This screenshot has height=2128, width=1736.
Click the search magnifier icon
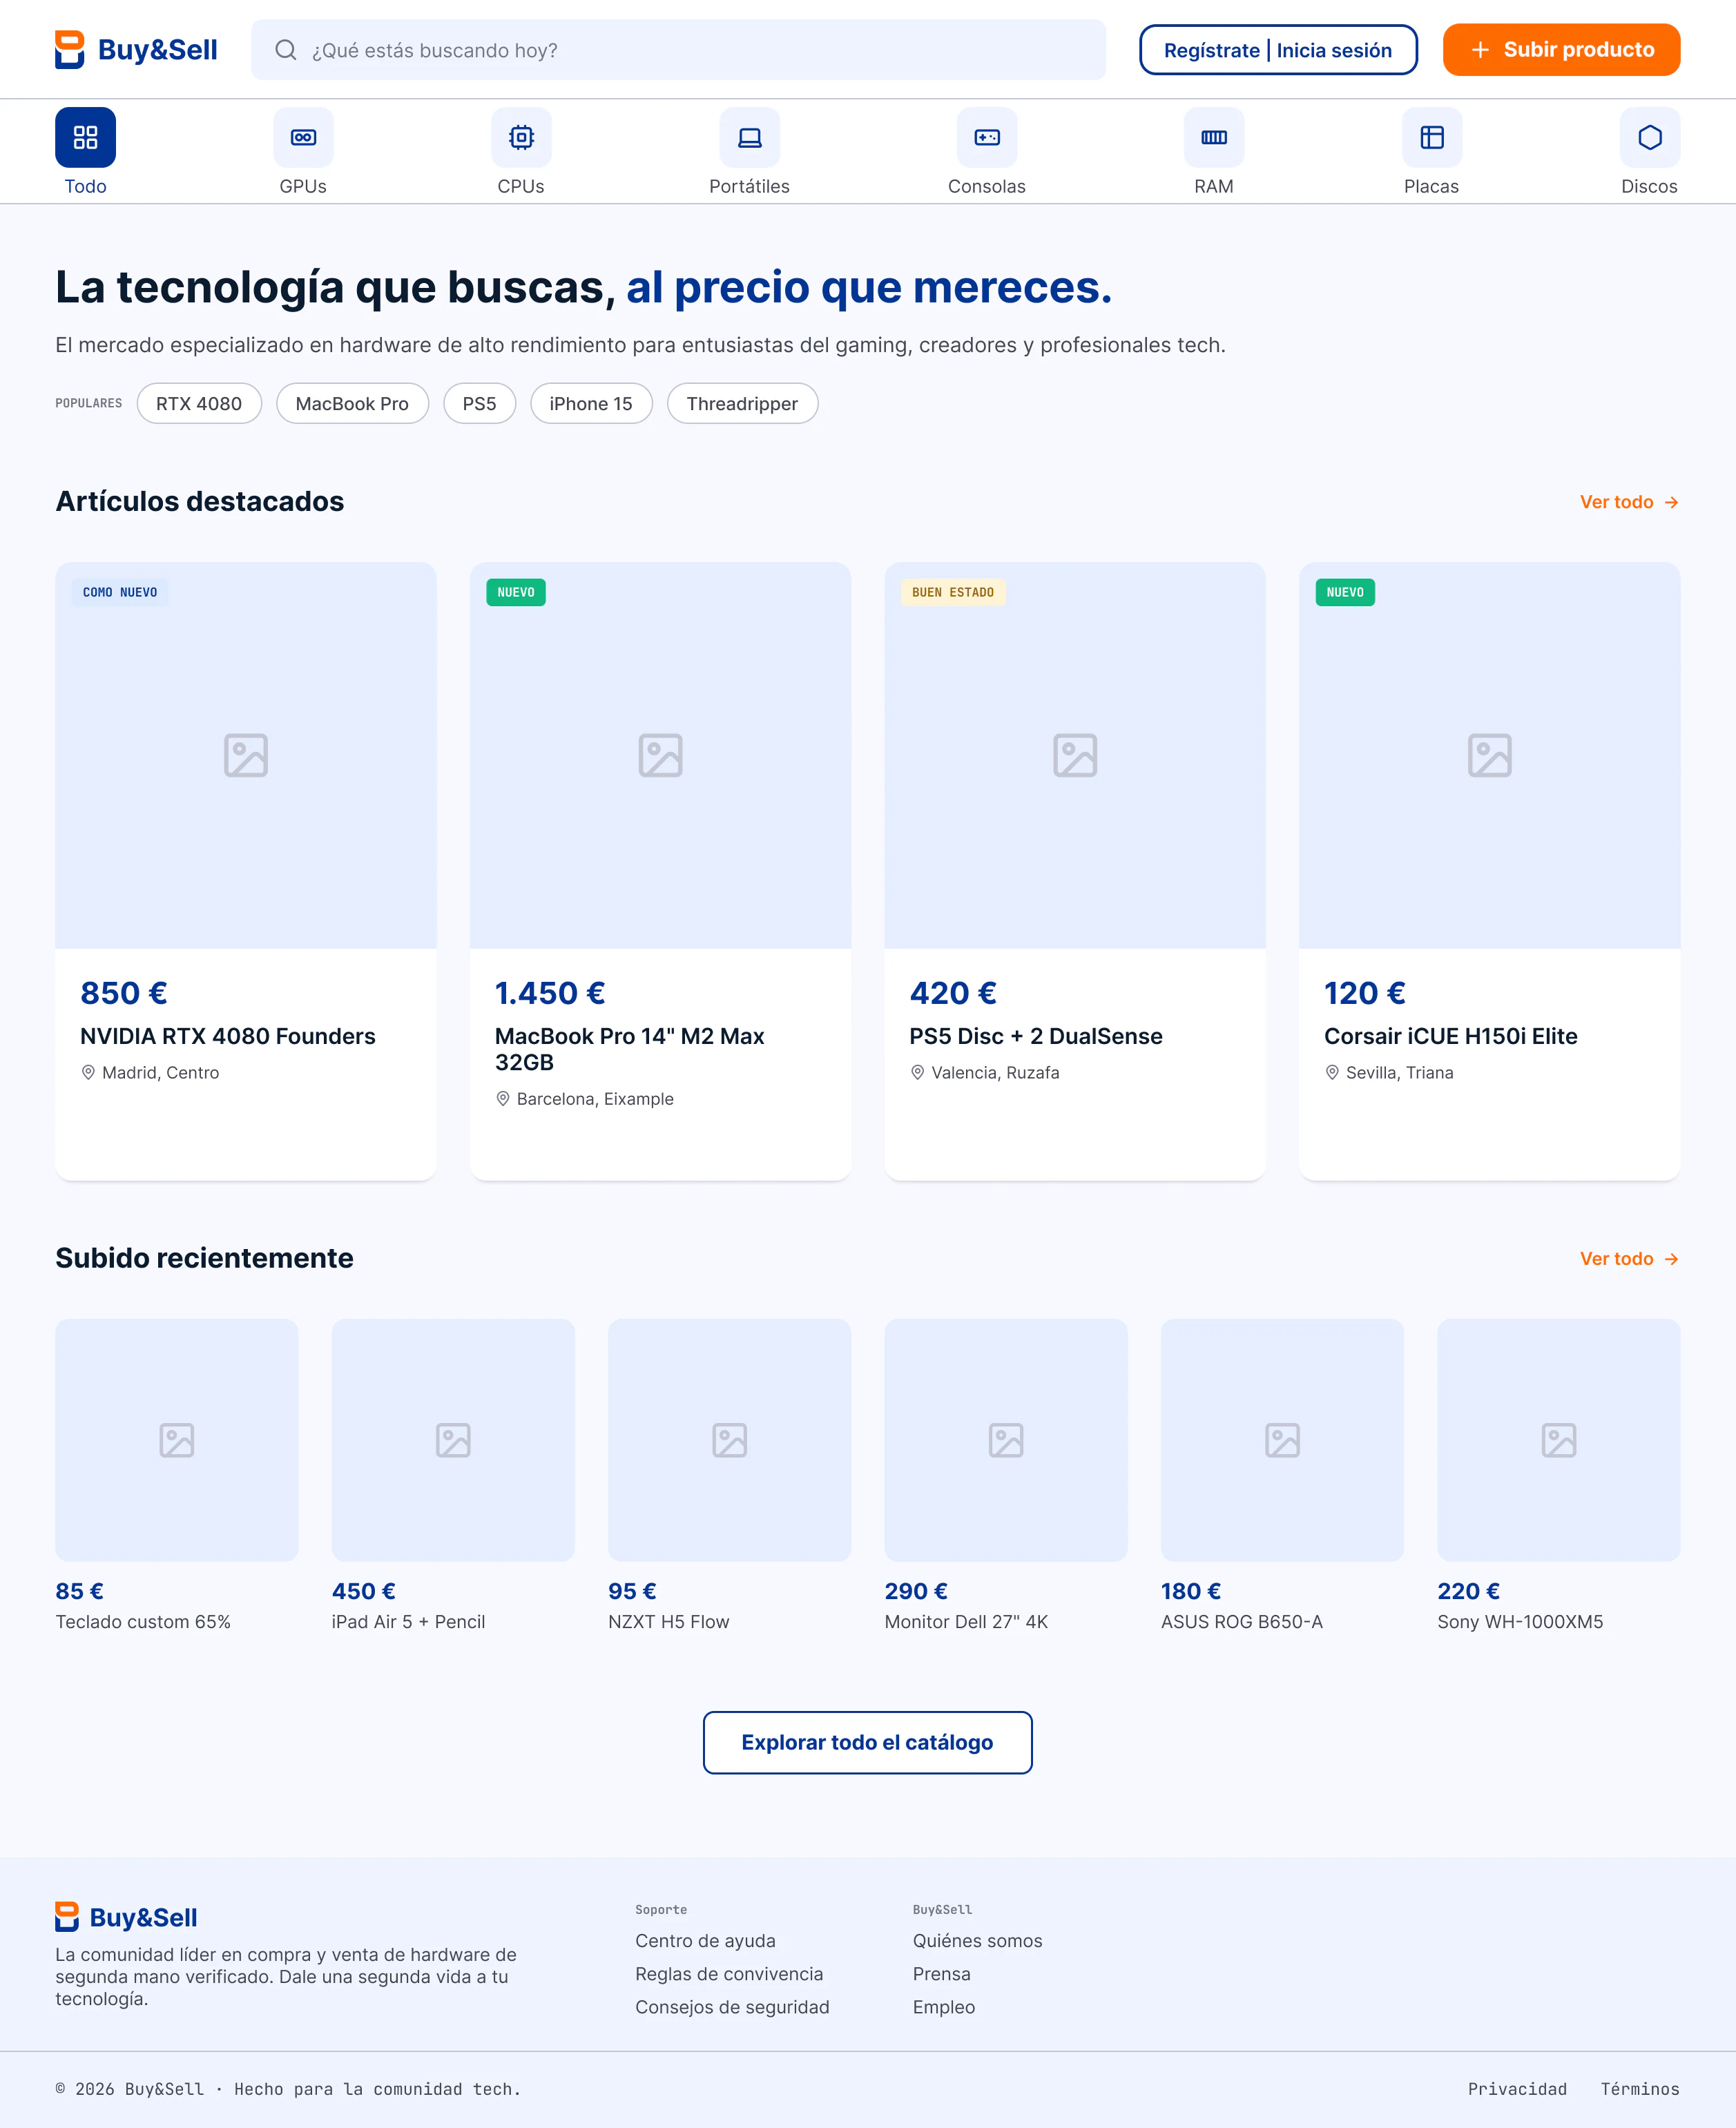tap(286, 50)
